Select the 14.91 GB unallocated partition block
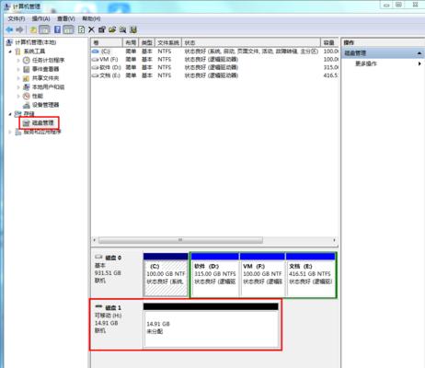The width and height of the screenshot is (425, 368). point(211,328)
